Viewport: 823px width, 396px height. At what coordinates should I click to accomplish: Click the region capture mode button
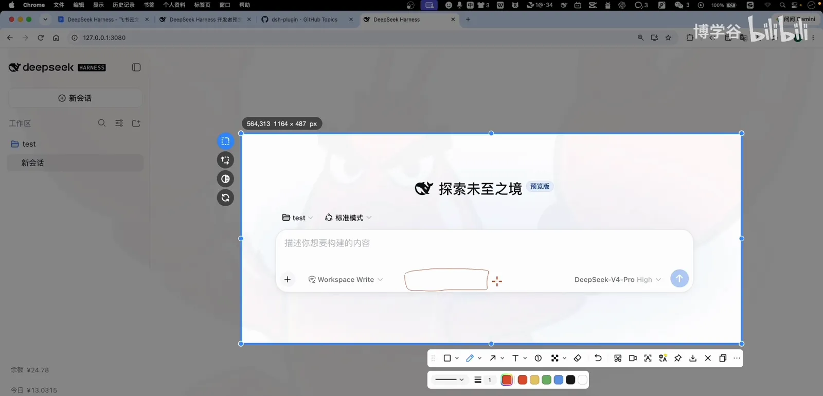[225, 141]
